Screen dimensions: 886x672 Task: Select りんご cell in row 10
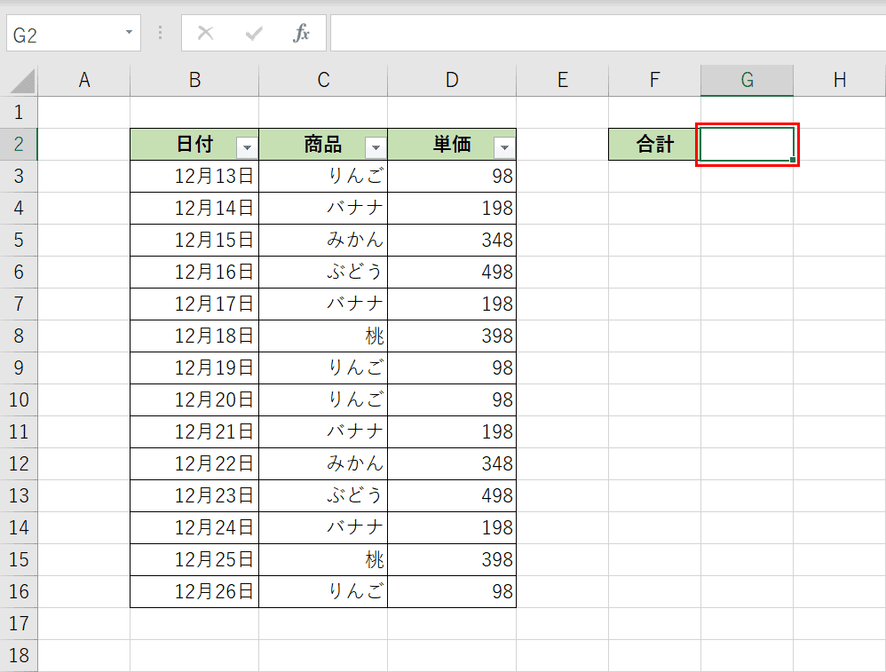click(323, 400)
